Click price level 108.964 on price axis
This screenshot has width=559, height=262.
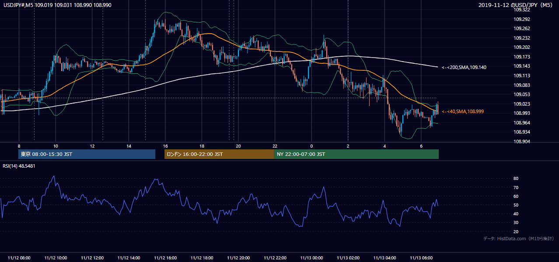pos(522,123)
